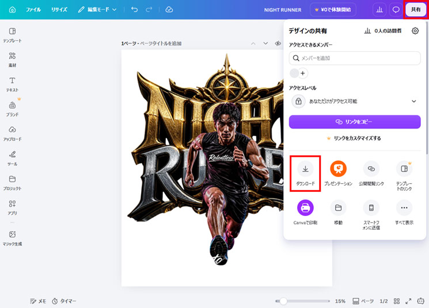Open 素材 elements panel
Image resolution: width=429 pixels, height=308 pixels.
coord(12,60)
